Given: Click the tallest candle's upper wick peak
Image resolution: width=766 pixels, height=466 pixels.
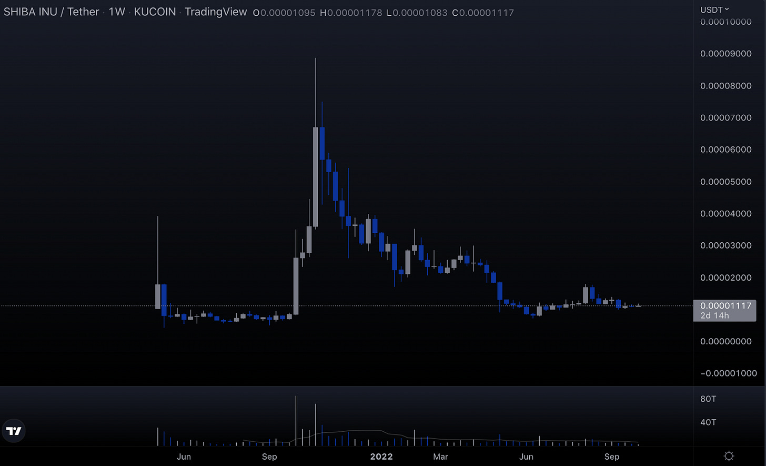Looking at the screenshot, I should click(315, 59).
